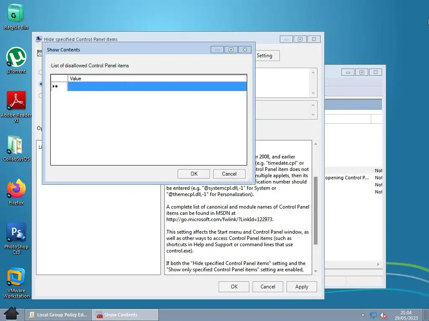Click Cancel in the Show Contents dialog
This screenshot has height=321, width=429.
(x=229, y=174)
